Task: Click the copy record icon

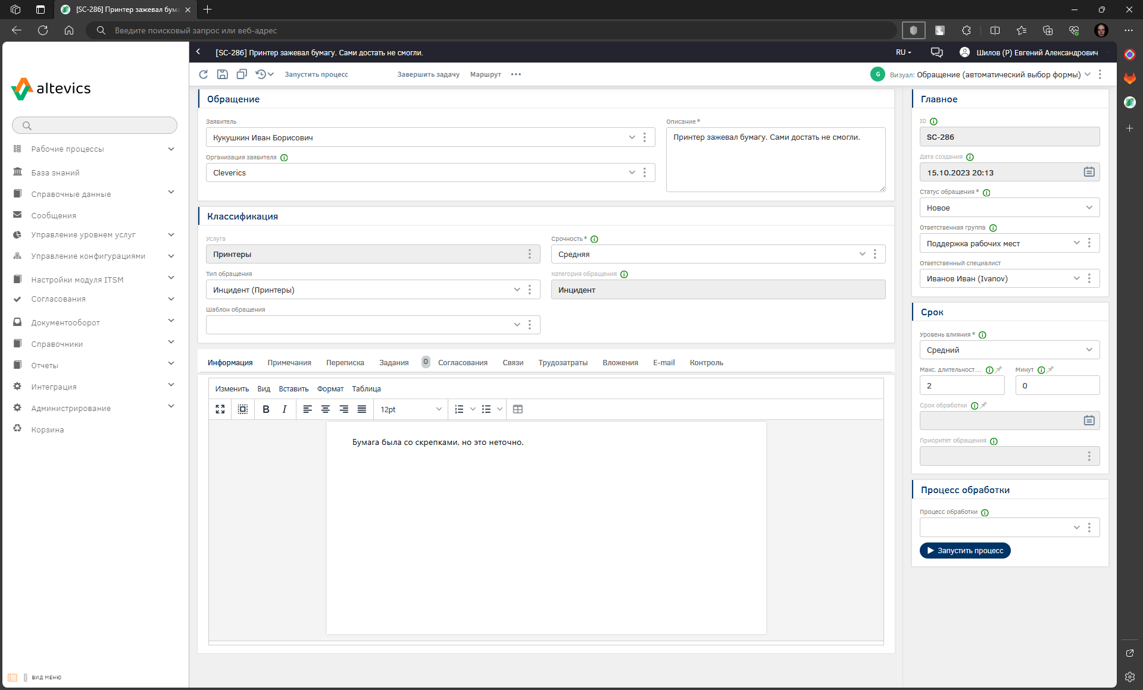Action: [242, 74]
